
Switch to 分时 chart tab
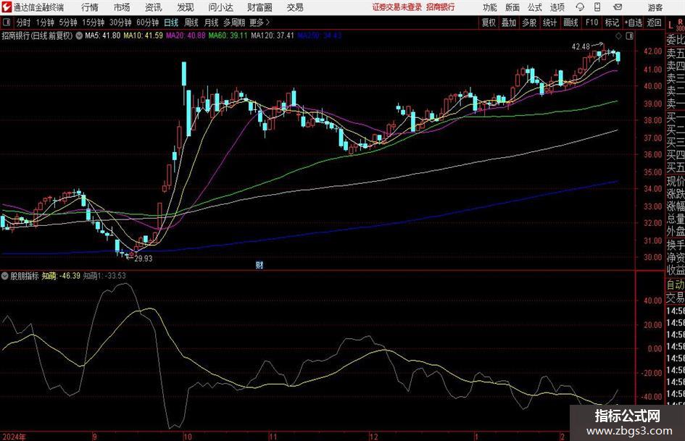pos(24,22)
